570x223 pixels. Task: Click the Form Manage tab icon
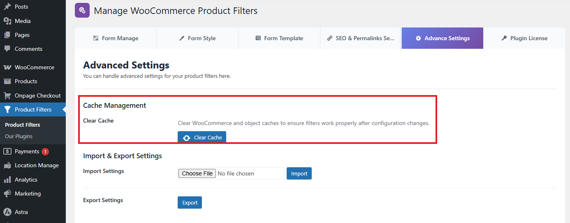96,38
